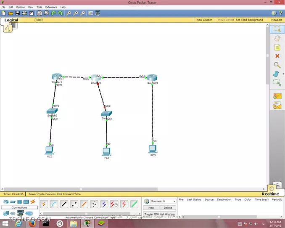285x228 pixels.
Task: Open the scenario information 'i' icon
Action: point(147,201)
